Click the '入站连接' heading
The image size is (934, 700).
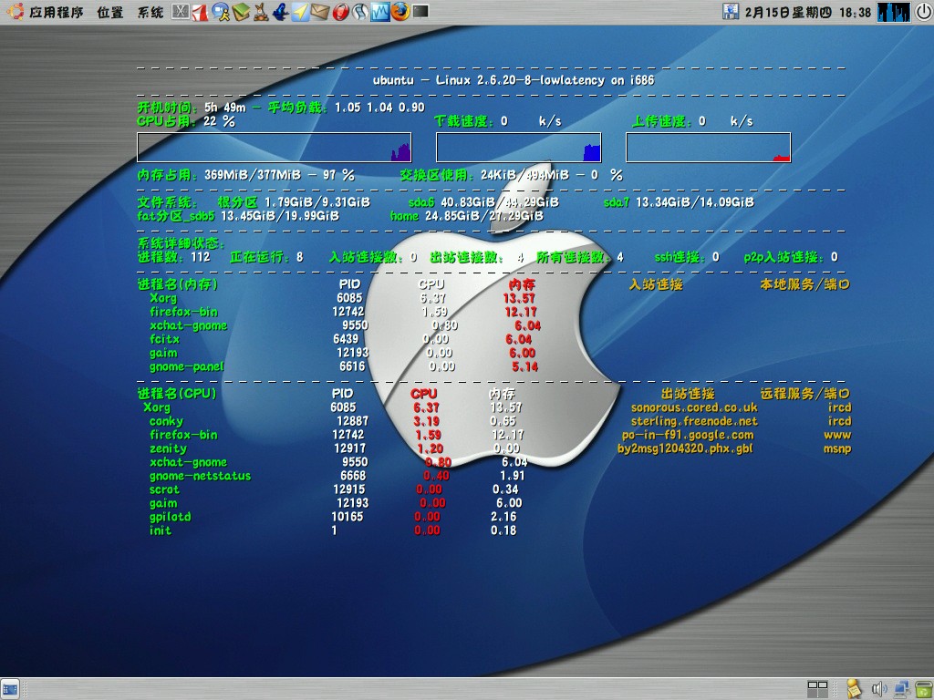point(656,284)
